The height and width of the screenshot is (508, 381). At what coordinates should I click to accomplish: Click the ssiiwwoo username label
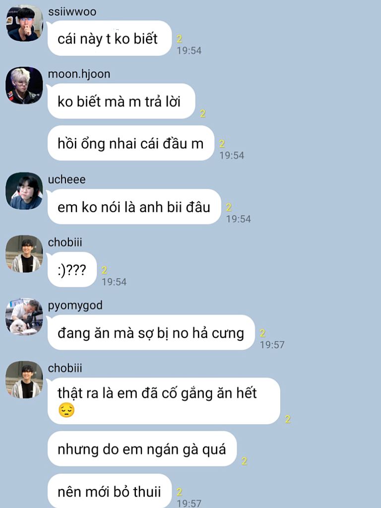coord(72,12)
